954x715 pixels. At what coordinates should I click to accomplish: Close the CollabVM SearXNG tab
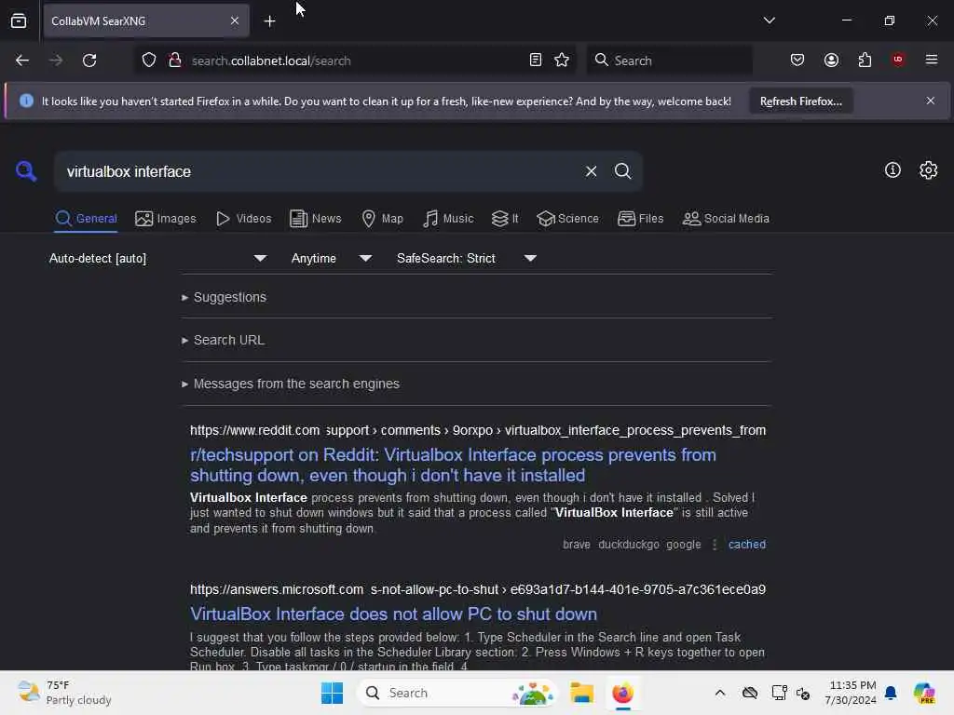(234, 20)
